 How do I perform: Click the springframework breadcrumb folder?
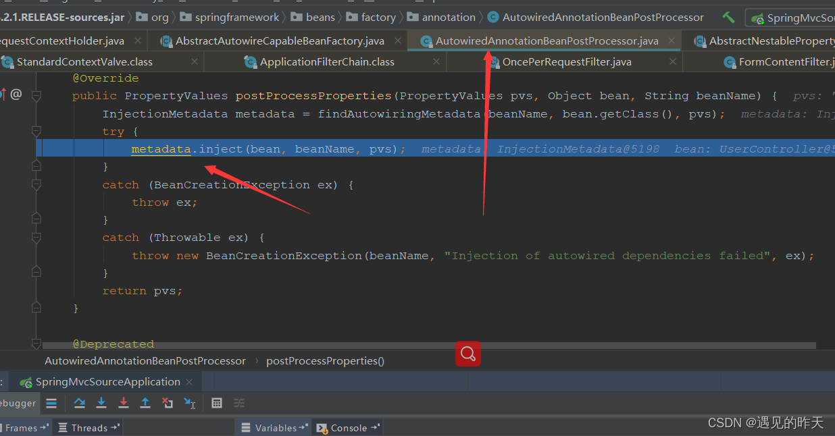[230, 18]
